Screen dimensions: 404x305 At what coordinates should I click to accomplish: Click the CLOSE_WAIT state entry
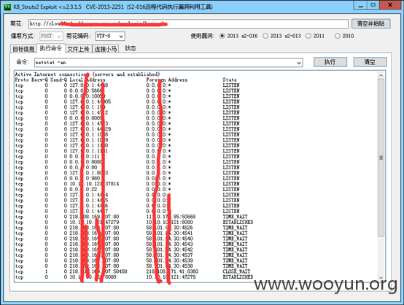point(236,271)
